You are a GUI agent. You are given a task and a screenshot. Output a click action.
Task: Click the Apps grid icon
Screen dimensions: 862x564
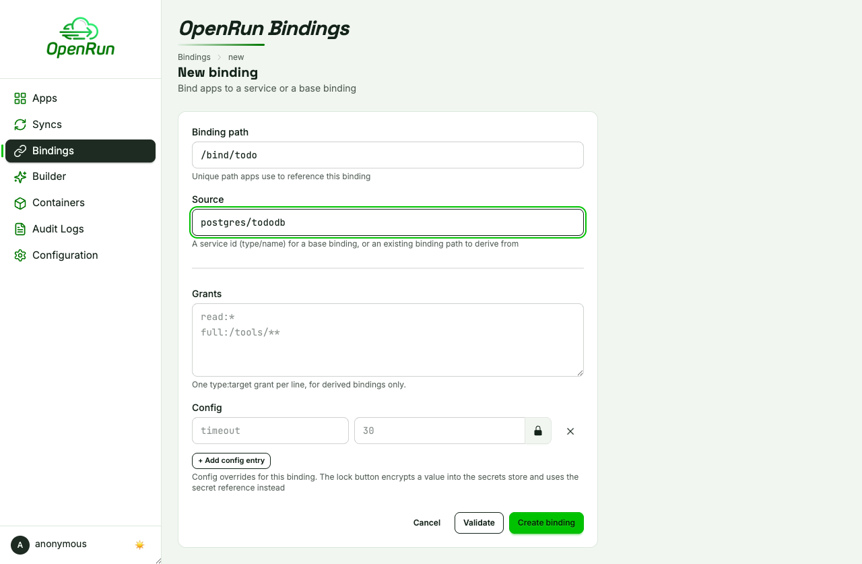point(20,98)
